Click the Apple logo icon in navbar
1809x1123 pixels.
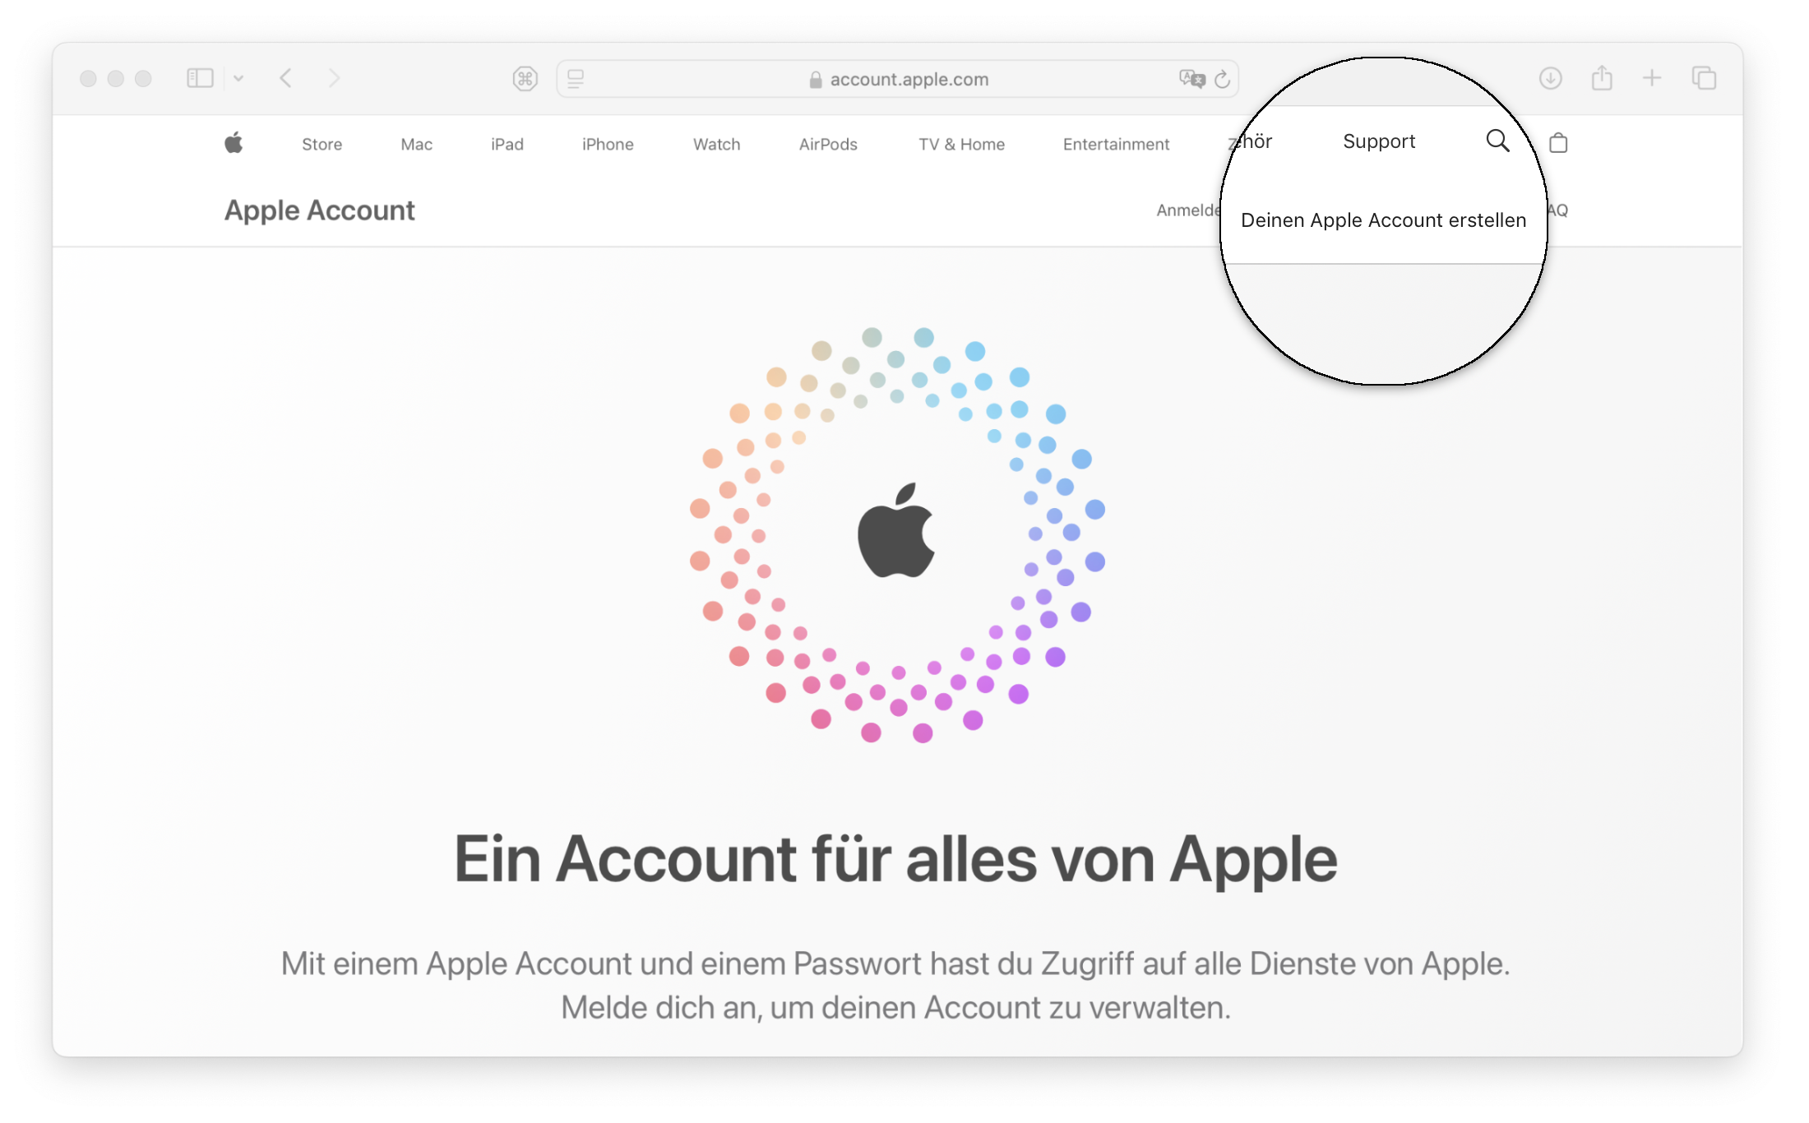[234, 142]
